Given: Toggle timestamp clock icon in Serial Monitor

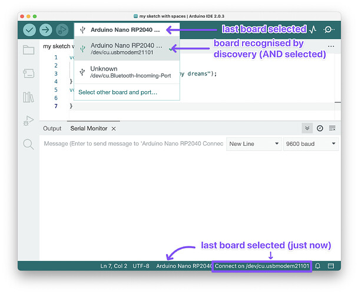Looking at the screenshot, I should coord(320,128).
